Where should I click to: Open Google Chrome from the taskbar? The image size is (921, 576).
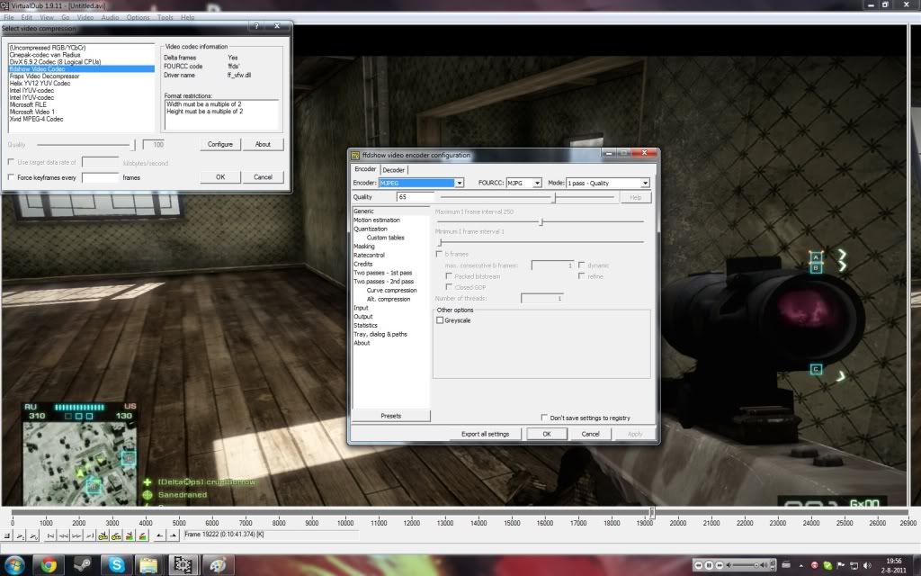[x=49, y=564]
